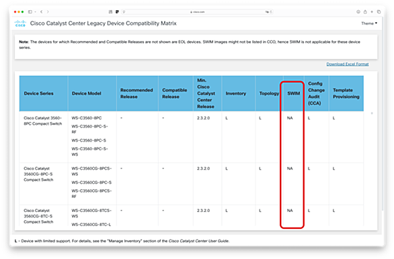Select the WS-C3560CG-8PC-S model entry

91,183
